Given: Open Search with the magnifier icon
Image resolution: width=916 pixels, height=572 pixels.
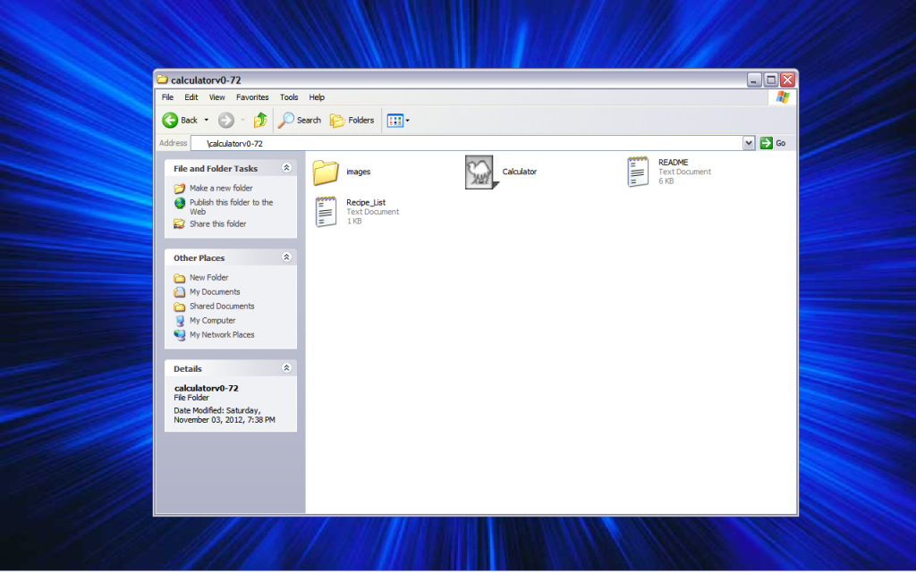Looking at the screenshot, I should tap(285, 121).
